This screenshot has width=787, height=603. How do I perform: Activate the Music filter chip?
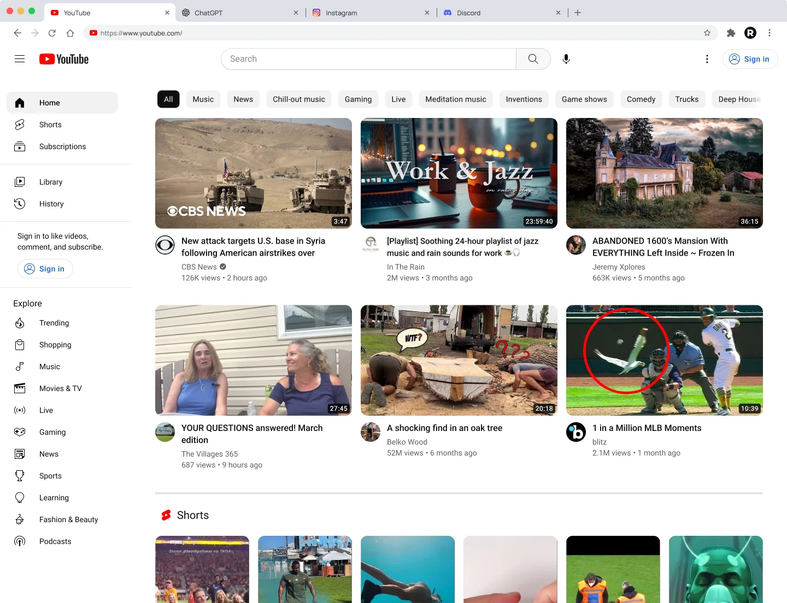[203, 99]
